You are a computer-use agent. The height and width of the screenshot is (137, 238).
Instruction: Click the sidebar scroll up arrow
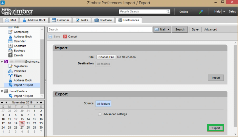coord(42,29)
